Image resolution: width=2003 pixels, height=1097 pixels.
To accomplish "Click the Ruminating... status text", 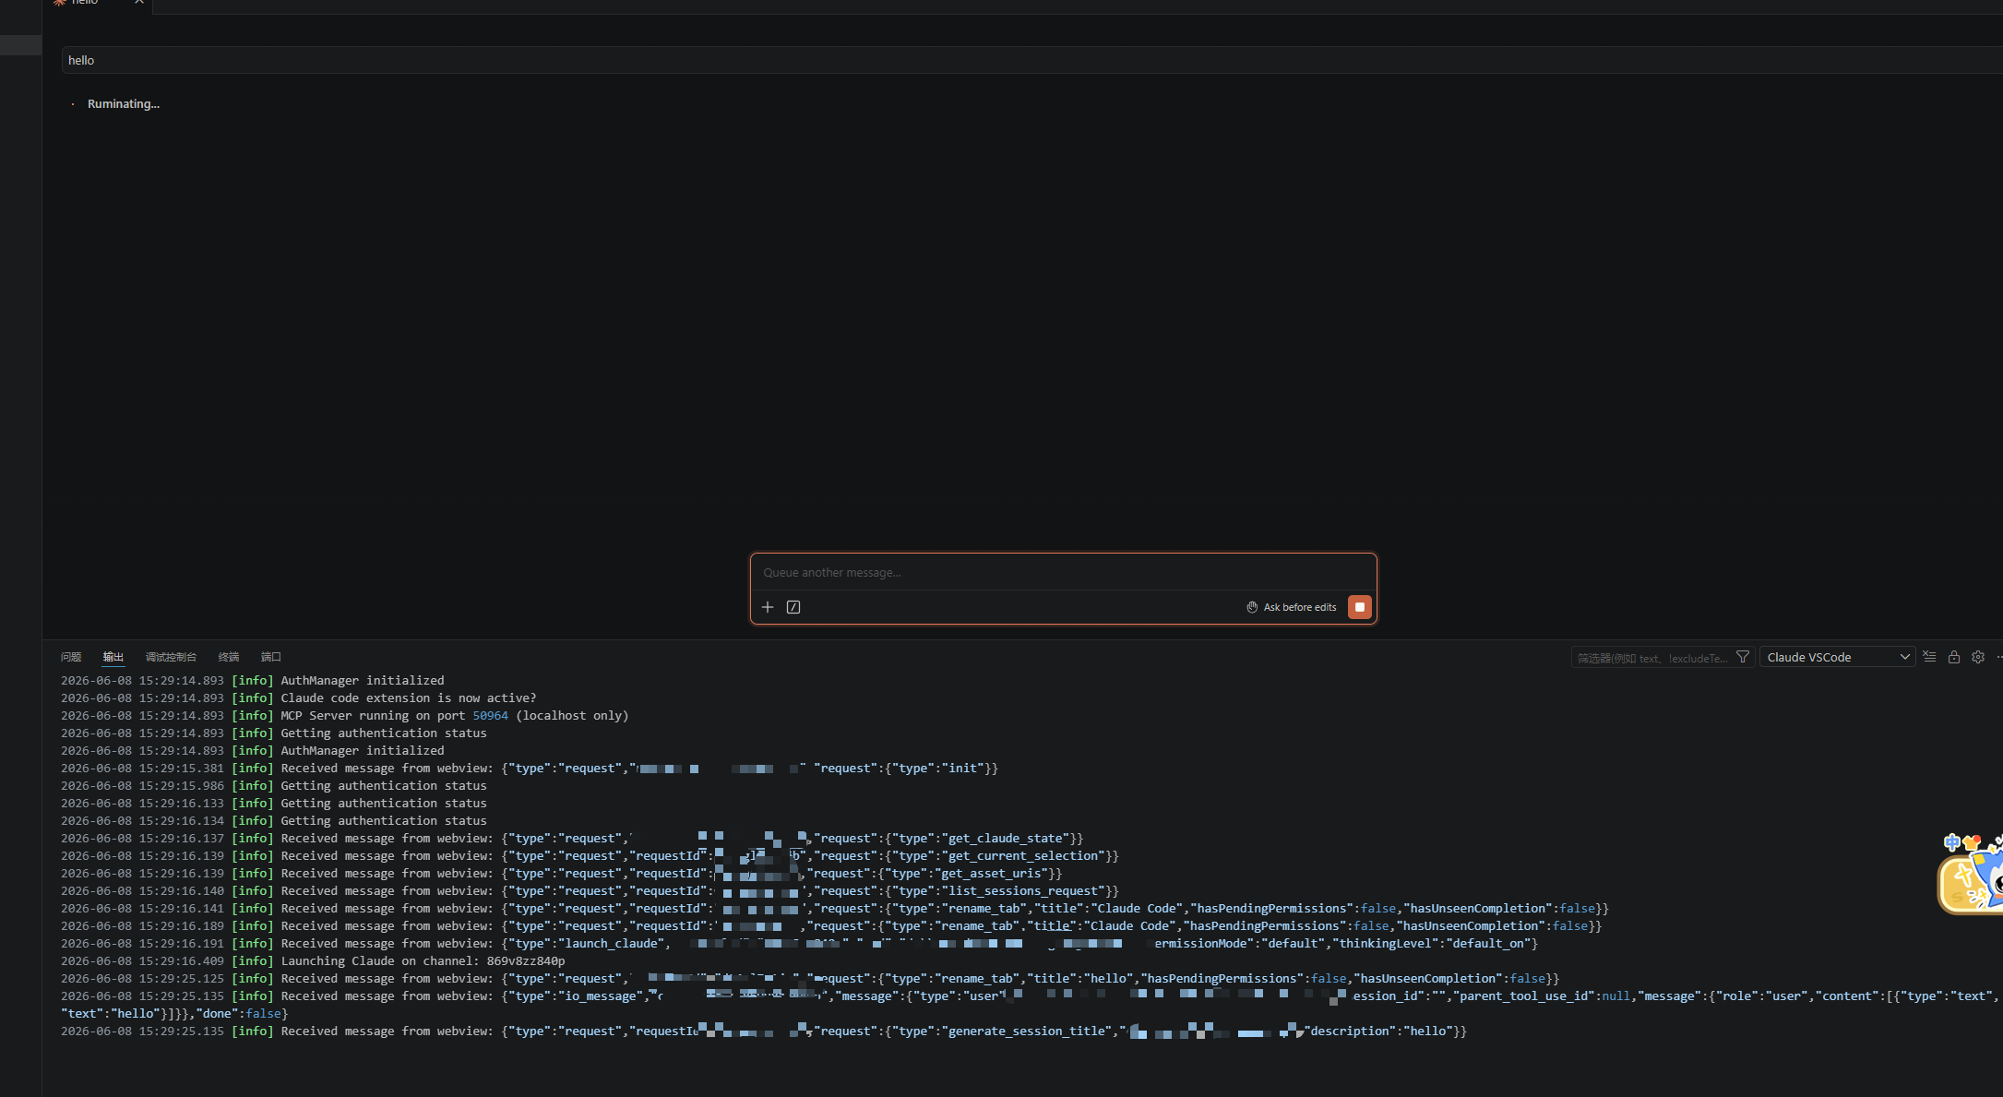I will click(124, 104).
